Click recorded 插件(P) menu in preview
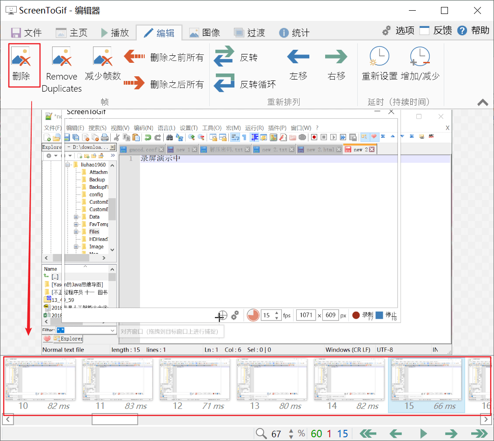494x441 pixels. 277,128
